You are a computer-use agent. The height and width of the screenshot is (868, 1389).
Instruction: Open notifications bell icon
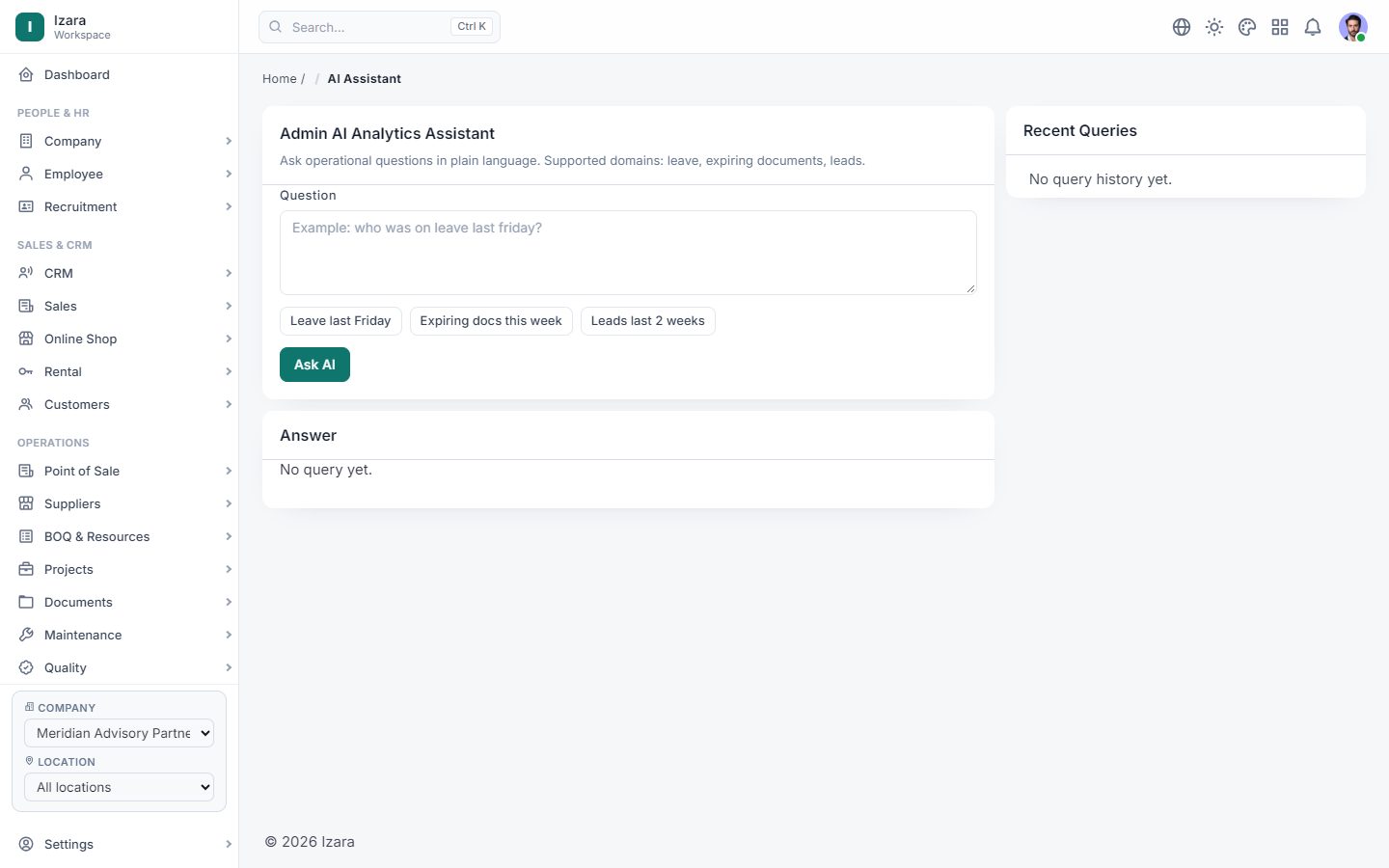pyautogui.click(x=1313, y=27)
